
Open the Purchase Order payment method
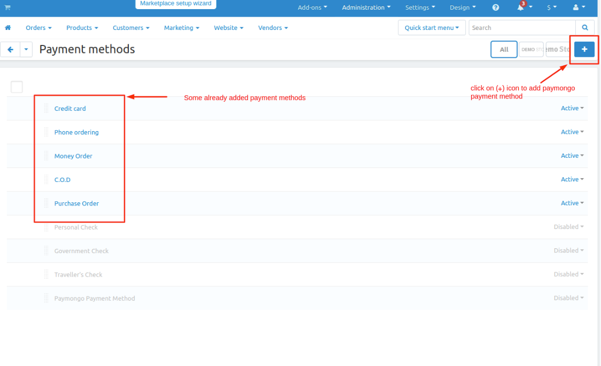[76, 203]
